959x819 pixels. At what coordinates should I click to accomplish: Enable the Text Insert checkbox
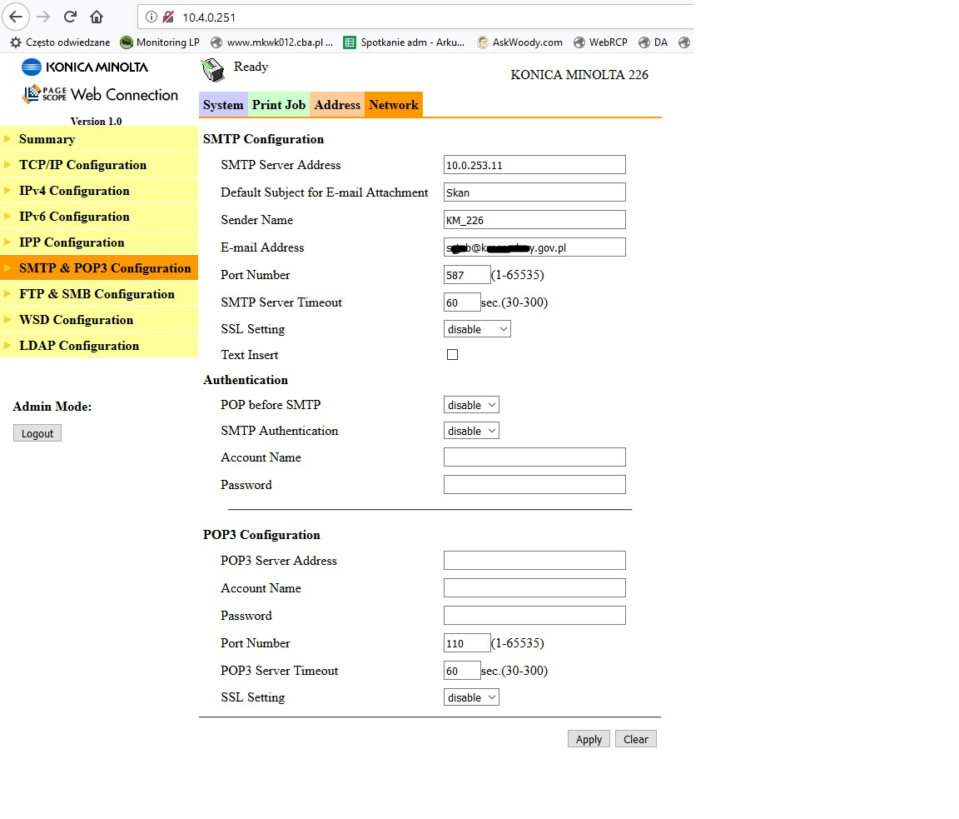click(453, 354)
